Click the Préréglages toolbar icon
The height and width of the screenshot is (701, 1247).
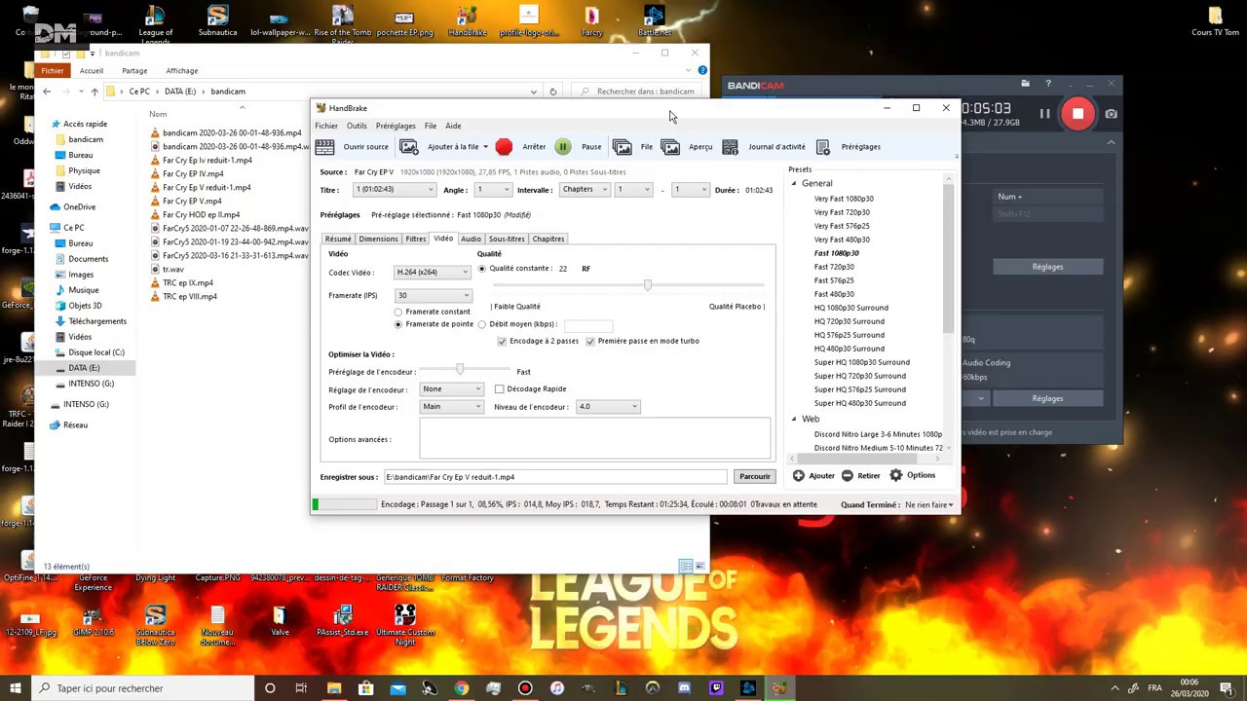click(823, 147)
